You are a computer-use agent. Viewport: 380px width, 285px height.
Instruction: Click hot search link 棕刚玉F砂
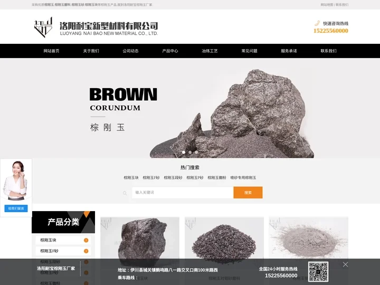click(x=151, y=178)
